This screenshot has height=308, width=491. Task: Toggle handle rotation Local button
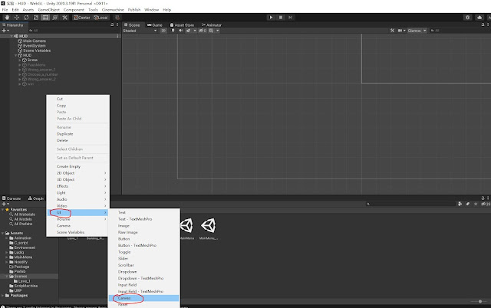click(101, 18)
